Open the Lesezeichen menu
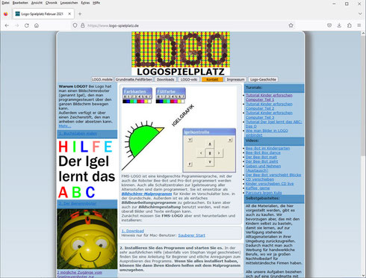The height and width of the screenshot is (278, 366). (69, 3)
